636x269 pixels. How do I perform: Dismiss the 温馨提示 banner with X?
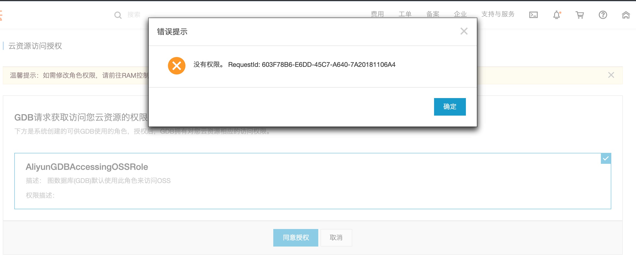[611, 75]
